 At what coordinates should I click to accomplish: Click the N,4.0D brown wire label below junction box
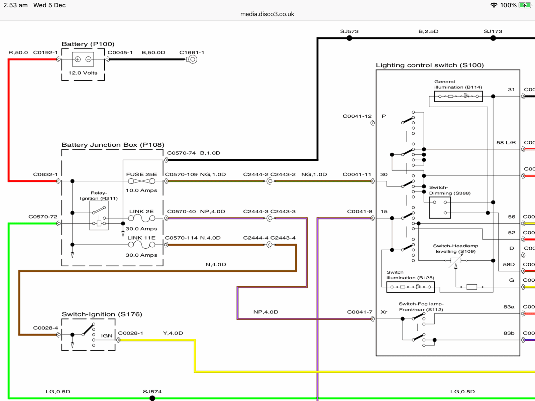(216, 265)
